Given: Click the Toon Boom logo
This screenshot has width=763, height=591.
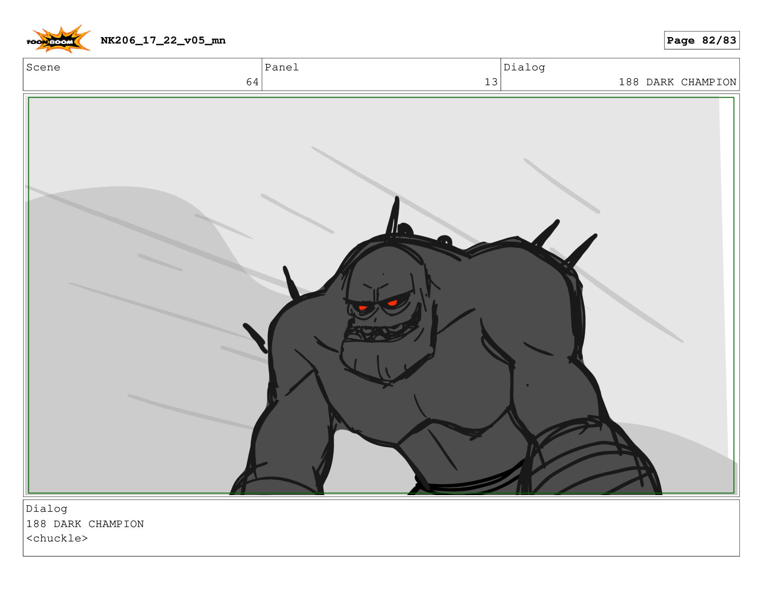Looking at the screenshot, I should (58, 39).
